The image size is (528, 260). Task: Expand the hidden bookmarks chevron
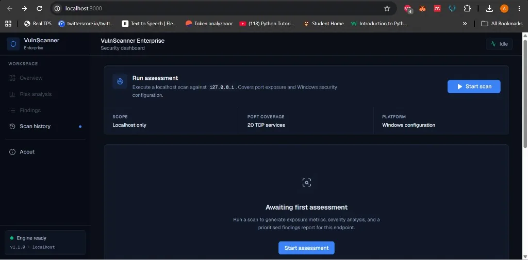pos(465,24)
